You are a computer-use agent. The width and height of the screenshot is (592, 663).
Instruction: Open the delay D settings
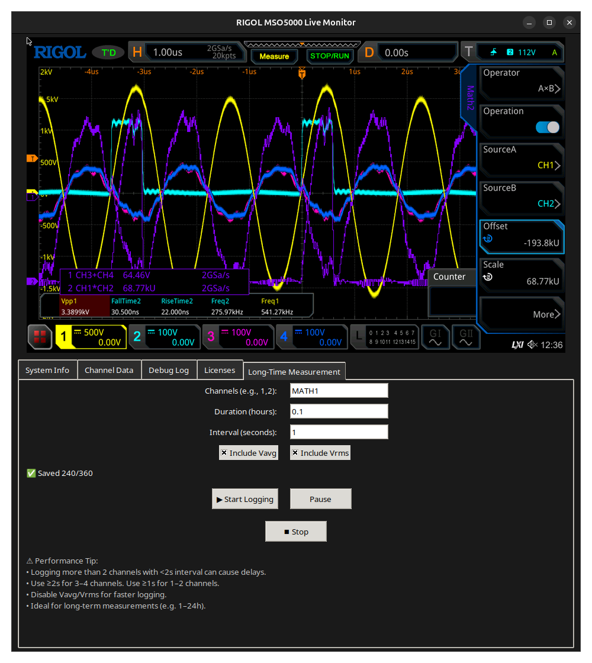click(x=409, y=53)
